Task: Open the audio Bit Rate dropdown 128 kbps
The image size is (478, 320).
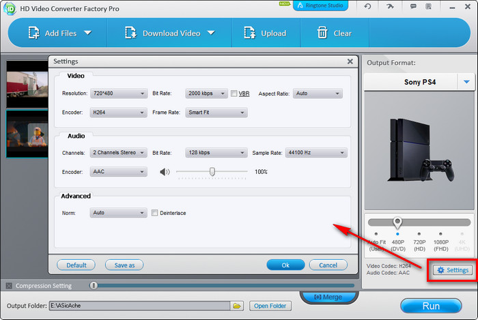Action: tap(216, 153)
